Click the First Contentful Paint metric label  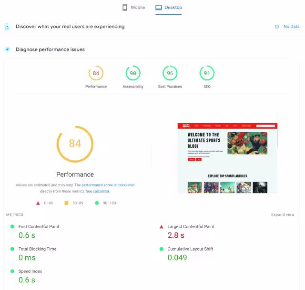click(39, 226)
